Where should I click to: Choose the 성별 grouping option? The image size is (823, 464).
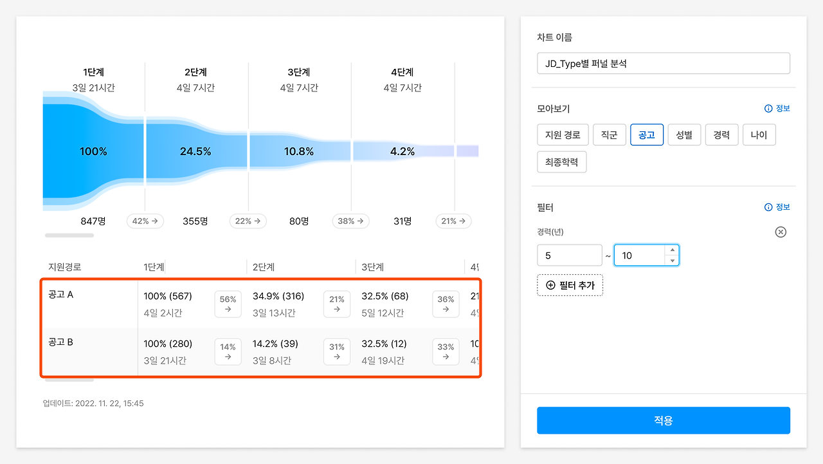click(684, 135)
